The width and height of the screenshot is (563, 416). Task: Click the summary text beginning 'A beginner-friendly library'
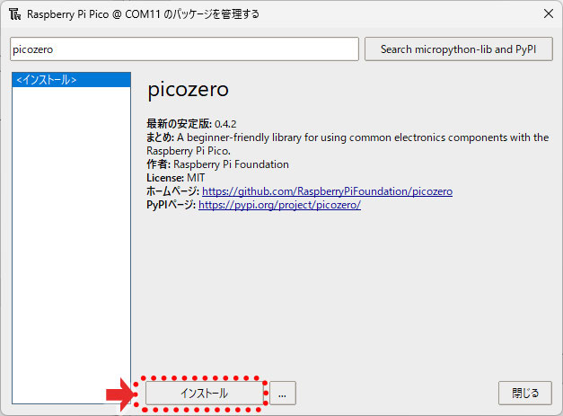tap(347, 144)
